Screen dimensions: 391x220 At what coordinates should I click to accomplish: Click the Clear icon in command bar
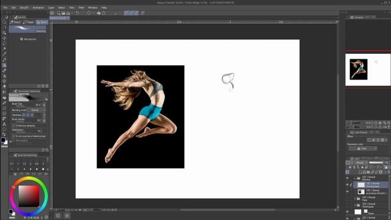tap(89, 13)
